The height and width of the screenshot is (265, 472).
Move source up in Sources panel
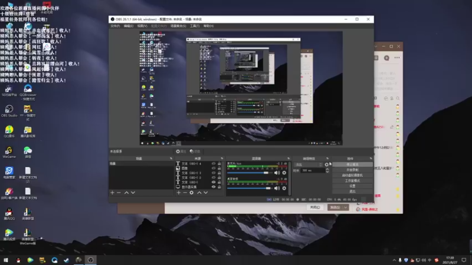click(x=199, y=193)
